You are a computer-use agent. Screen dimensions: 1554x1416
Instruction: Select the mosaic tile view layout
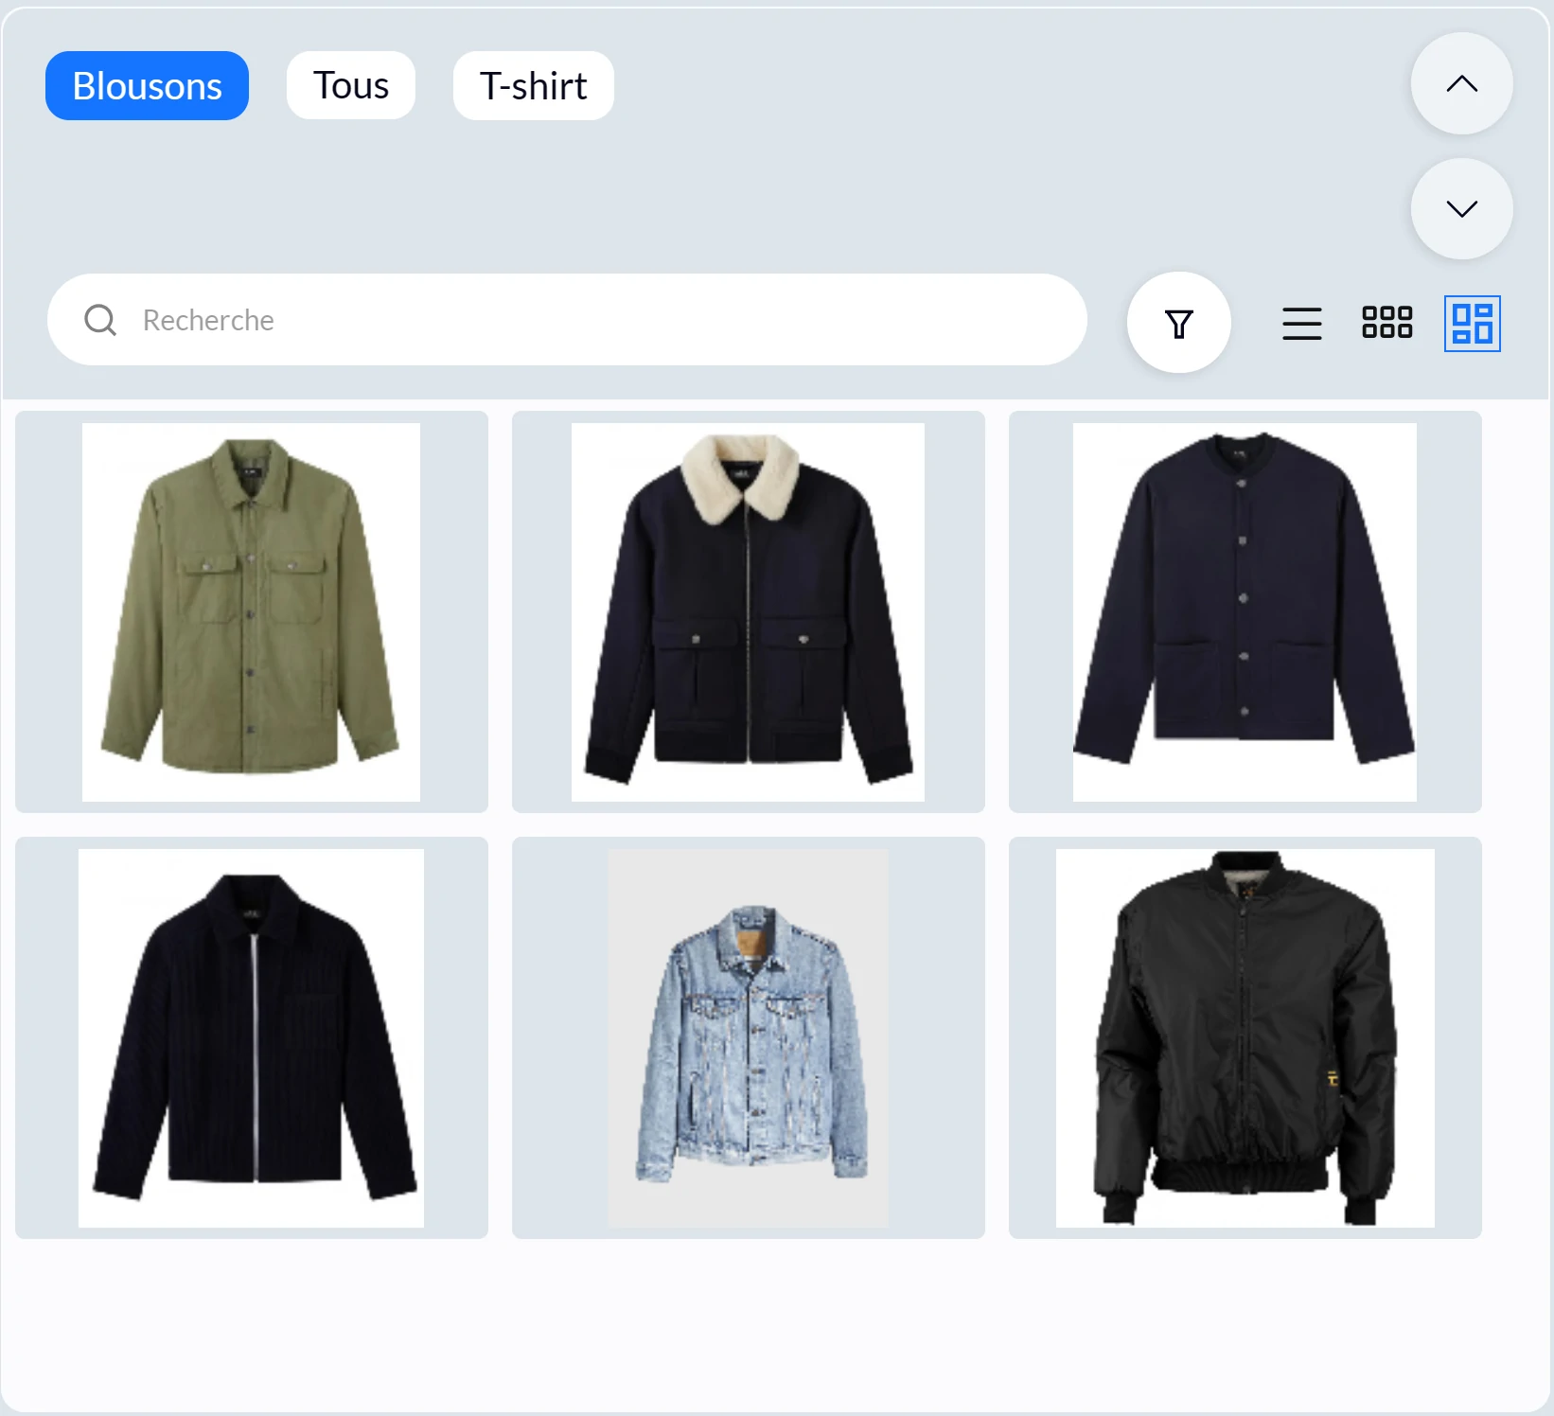1473,324
